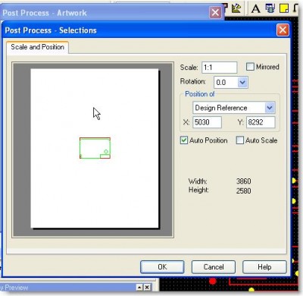Click the blue component chip toolbar icon

270,8
